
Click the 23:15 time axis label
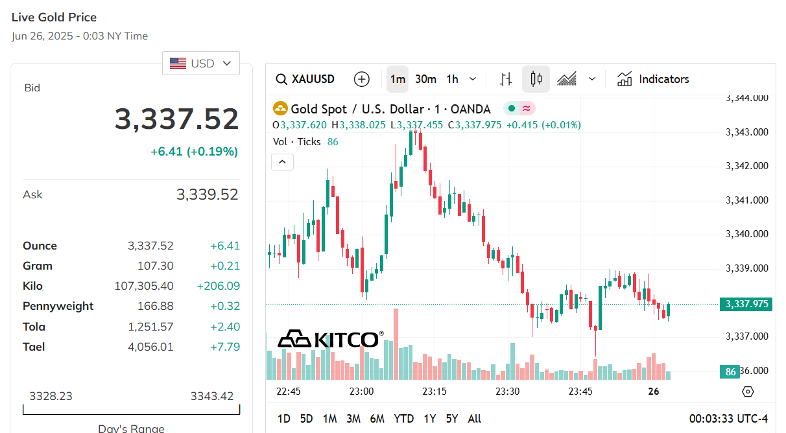435,392
